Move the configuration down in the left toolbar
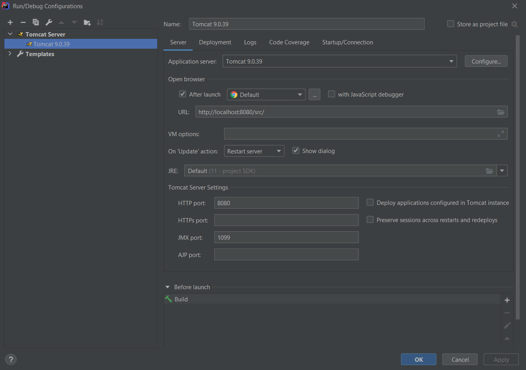The height and width of the screenshot is (370, 526). pos(74,22)
